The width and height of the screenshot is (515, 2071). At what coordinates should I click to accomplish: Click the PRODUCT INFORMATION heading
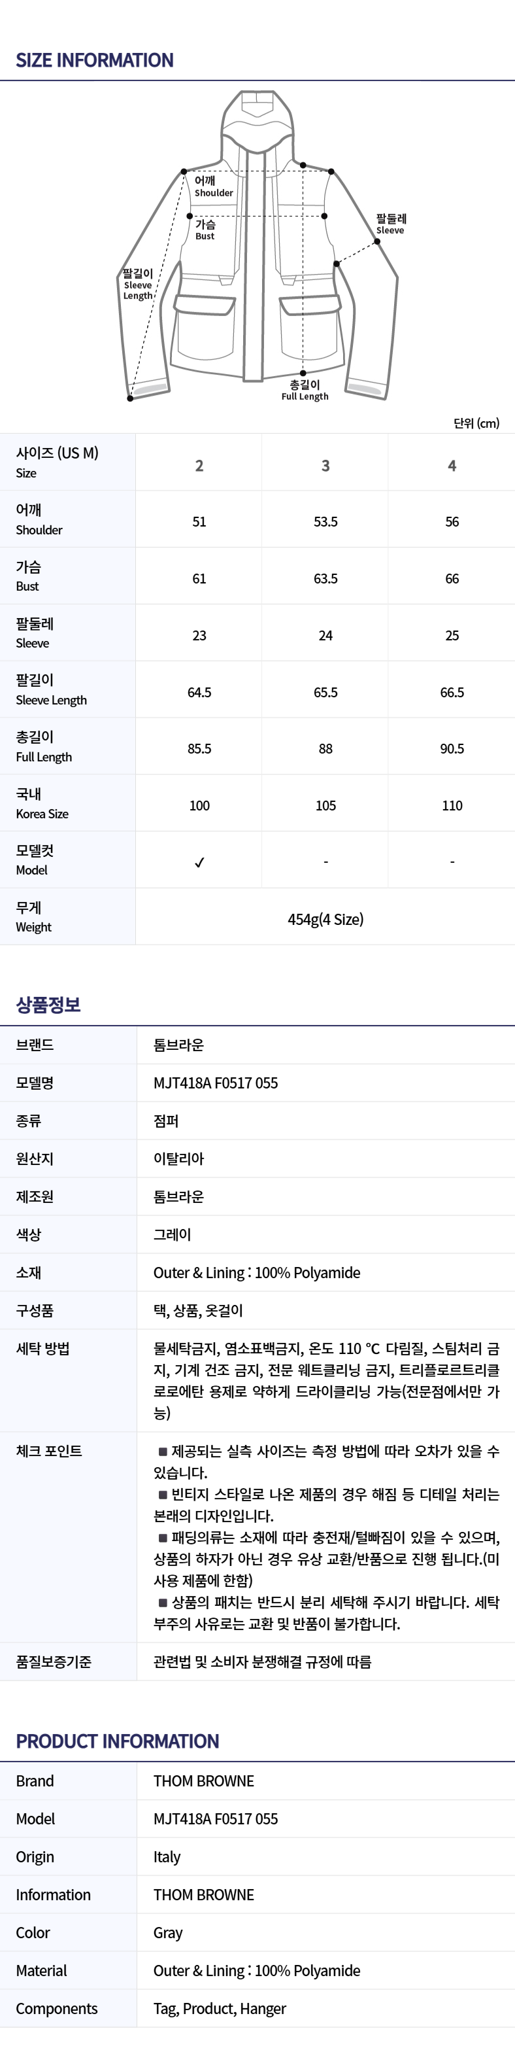(117, 1741)
